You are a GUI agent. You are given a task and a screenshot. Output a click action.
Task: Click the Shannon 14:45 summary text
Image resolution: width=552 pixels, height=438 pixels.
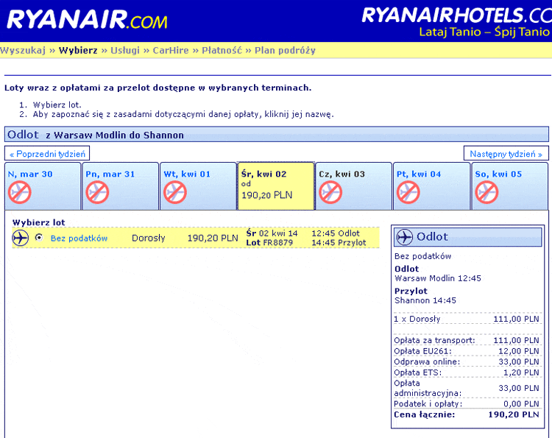tap(425, 300)
